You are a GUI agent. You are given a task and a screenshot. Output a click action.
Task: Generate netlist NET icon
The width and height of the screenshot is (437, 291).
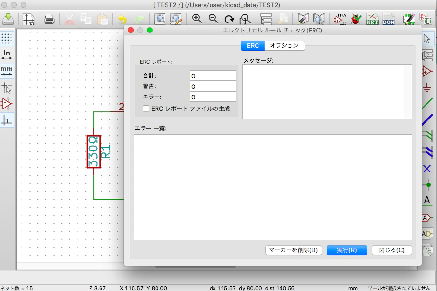click(372, 19)
